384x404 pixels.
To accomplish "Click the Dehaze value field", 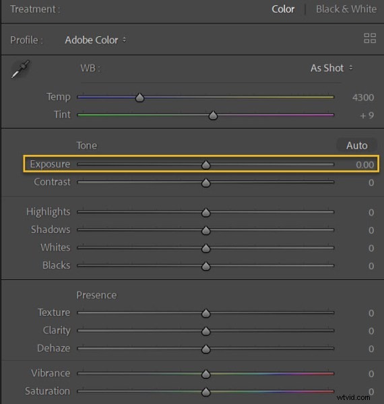I will [x=371, y=349].
